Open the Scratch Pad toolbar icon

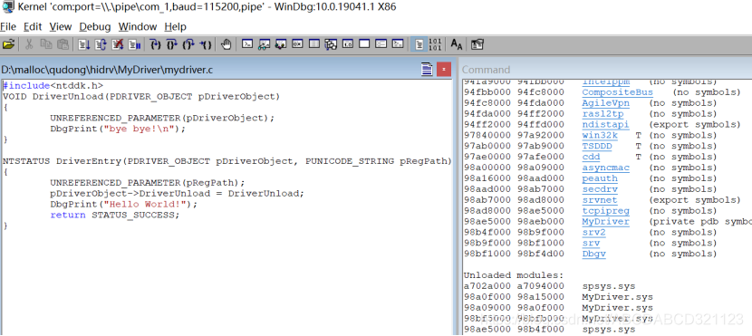click(364, 44)
